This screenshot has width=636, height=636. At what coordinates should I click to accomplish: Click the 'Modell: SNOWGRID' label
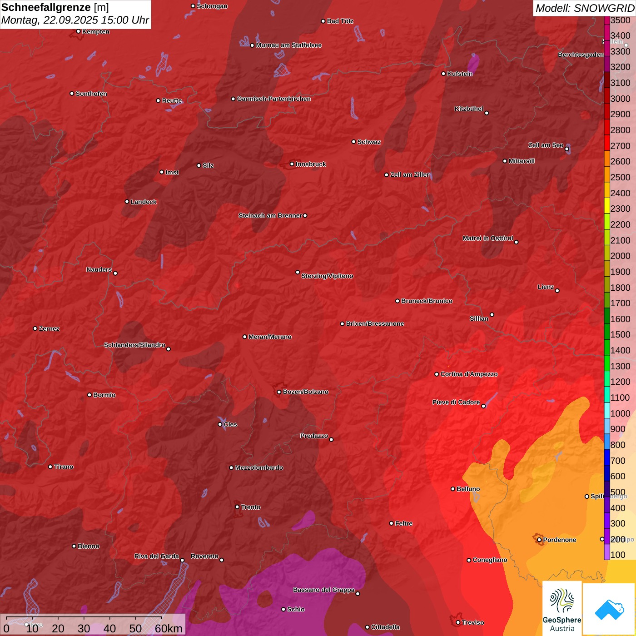point(585,8)
